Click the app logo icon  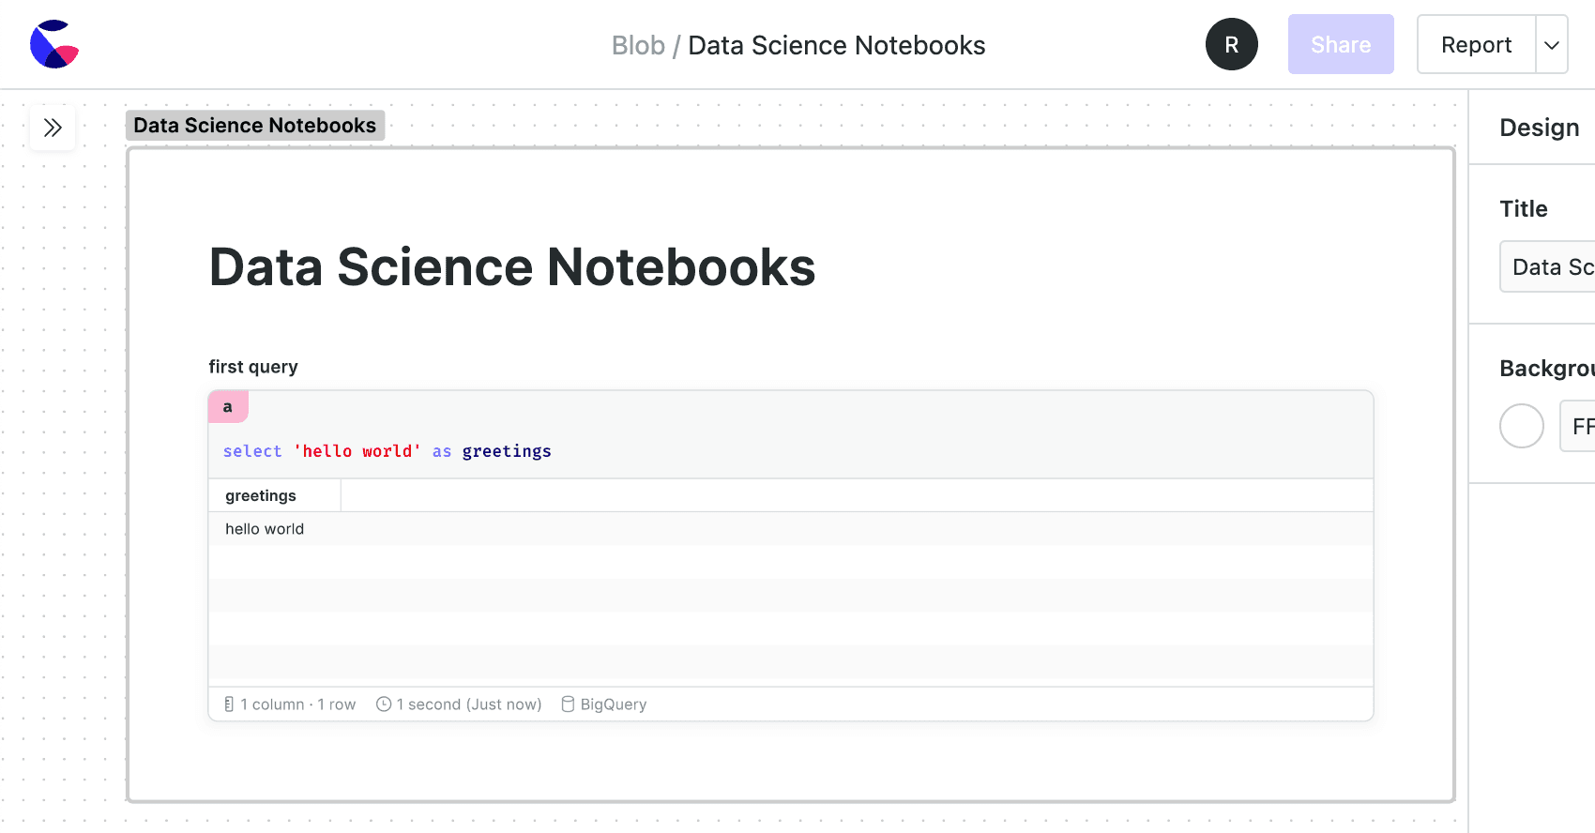pyautogui.click(x=54, y=44)
